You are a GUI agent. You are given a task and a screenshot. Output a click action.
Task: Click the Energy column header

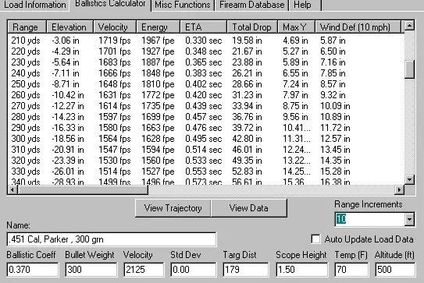pyautogui.click(x=159, y=27)
